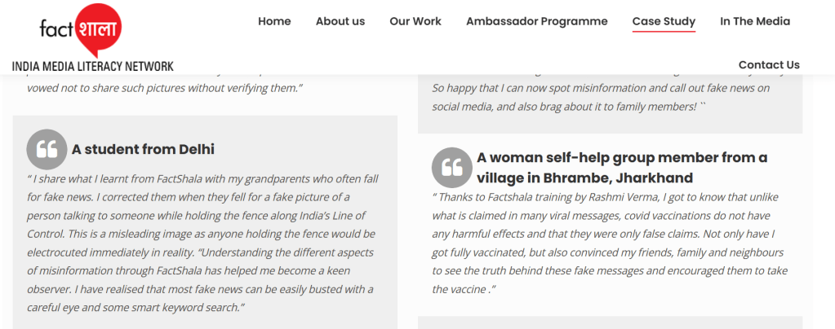
Task: Click the 'spot misinformation' testimonial line
Action: coord(601,88)
